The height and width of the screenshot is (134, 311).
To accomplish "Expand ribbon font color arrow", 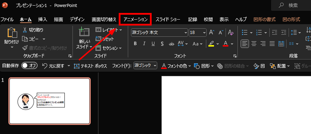I will 232,44.
